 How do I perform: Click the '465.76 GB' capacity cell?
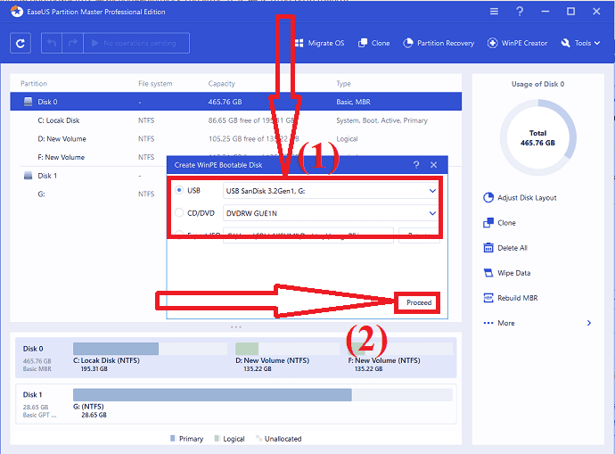(x=225, y=102)
